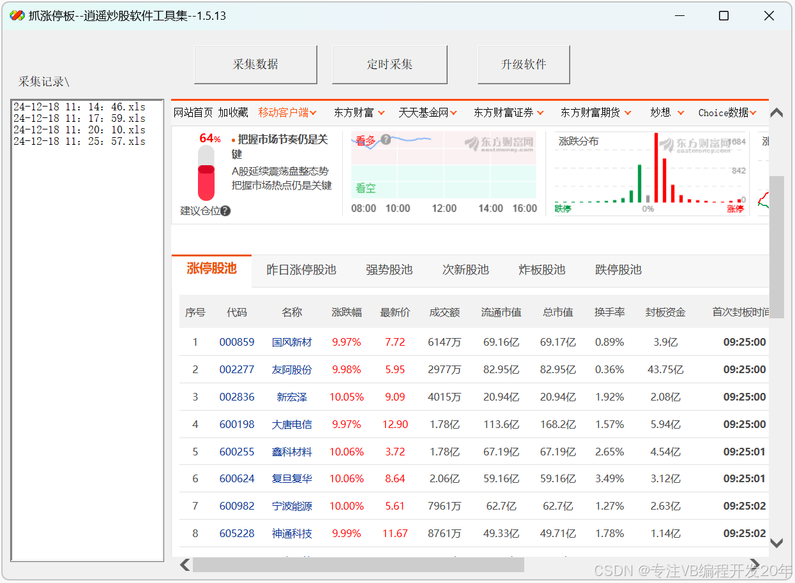Open stock name 宁波能源
Screen dimensions: 795x583
[x=292, y=506]
